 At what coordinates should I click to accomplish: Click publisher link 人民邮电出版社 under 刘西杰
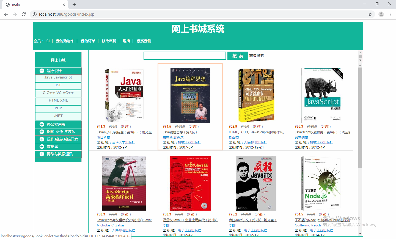pos(255,142)
